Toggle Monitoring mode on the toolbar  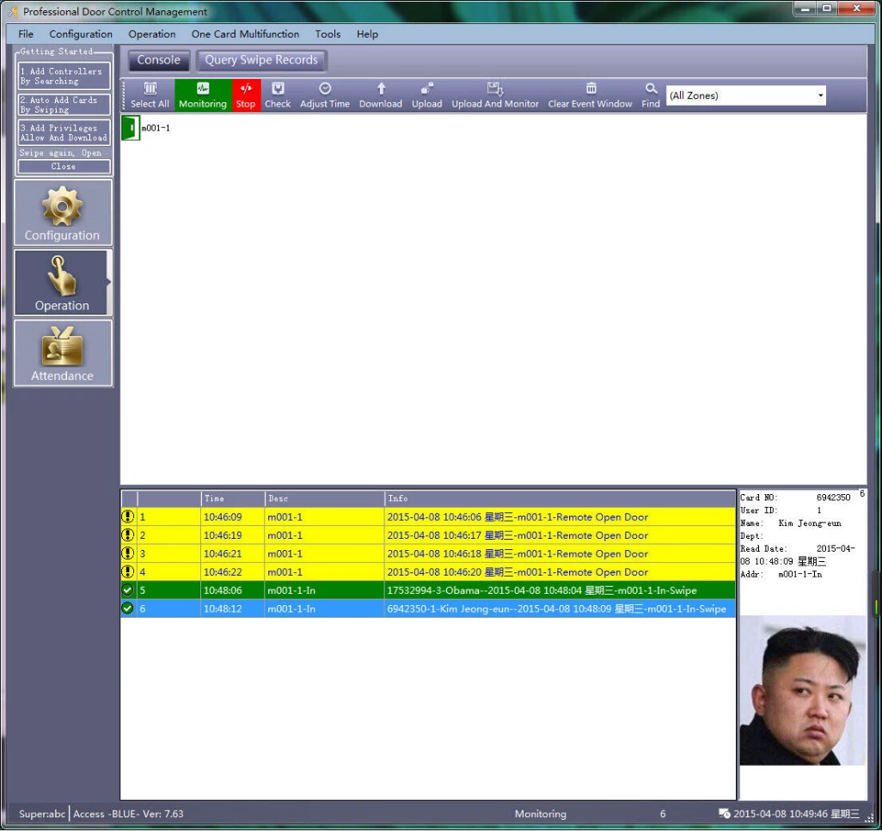tap(203, 95)
